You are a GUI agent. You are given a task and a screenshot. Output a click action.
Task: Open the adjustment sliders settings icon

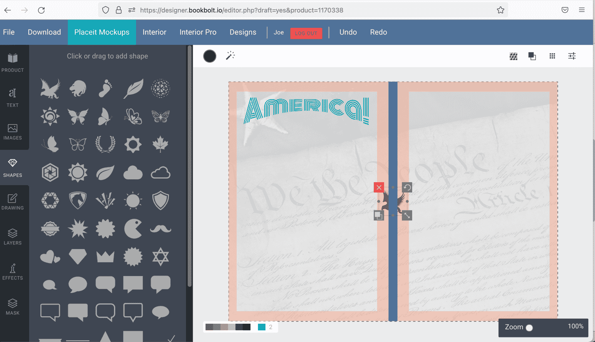coord(572,56)
